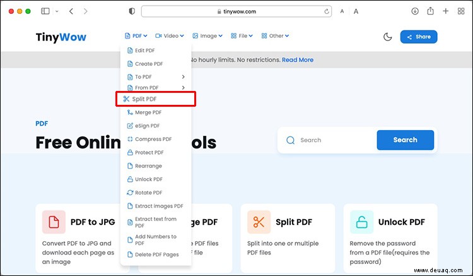Open a new tab with plus icon
This screenshot has width=473, height=276.
[445, 11]
